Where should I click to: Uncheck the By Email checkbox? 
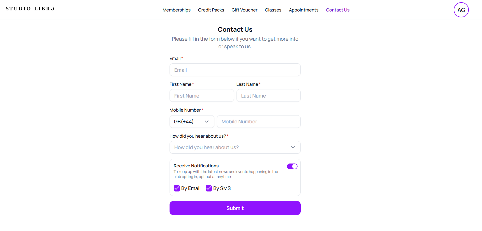coord(177,188)
